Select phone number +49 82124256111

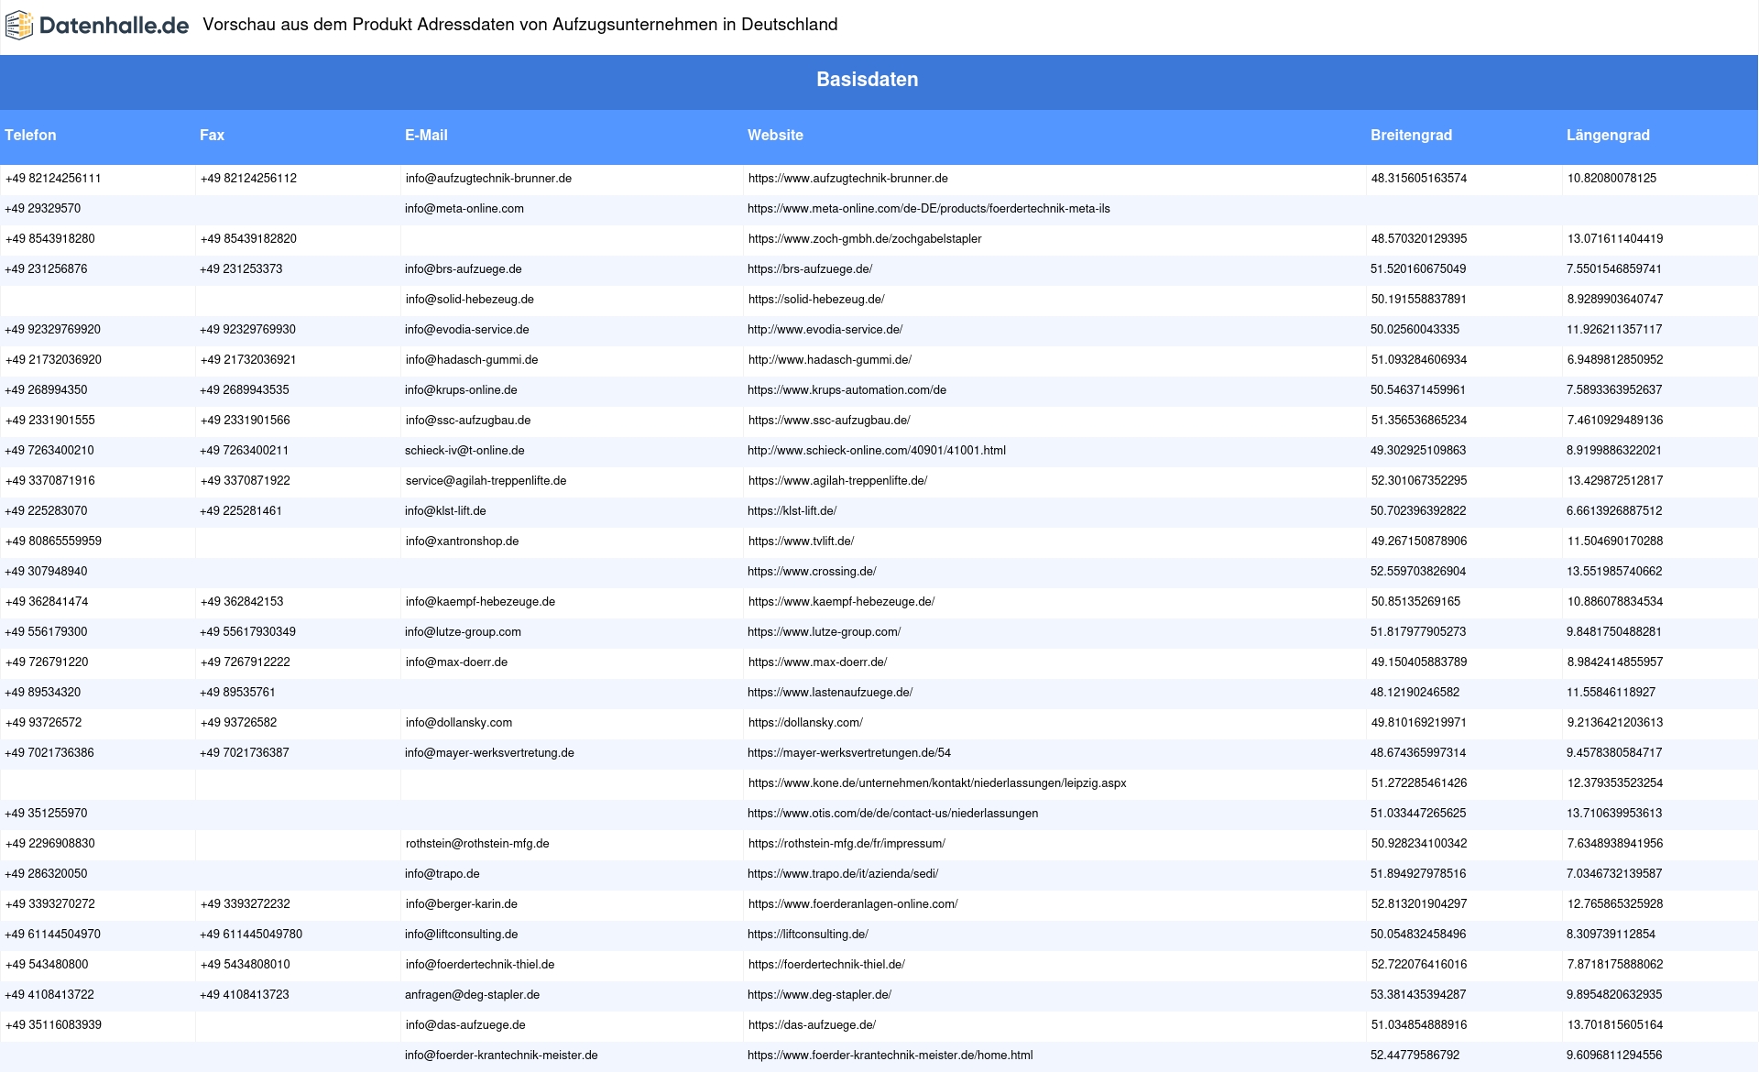point(53,179)
